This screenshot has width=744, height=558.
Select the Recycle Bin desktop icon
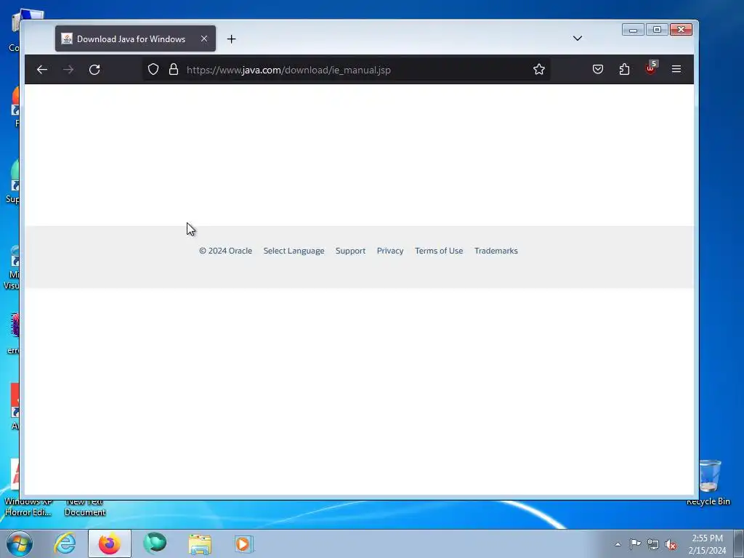coord(709,482)
